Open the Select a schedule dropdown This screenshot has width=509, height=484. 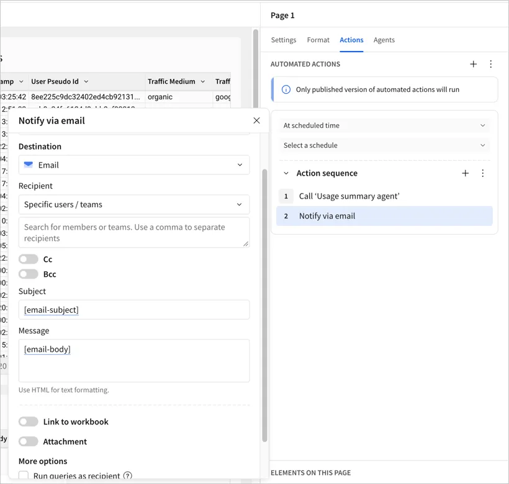coord(384,145)
